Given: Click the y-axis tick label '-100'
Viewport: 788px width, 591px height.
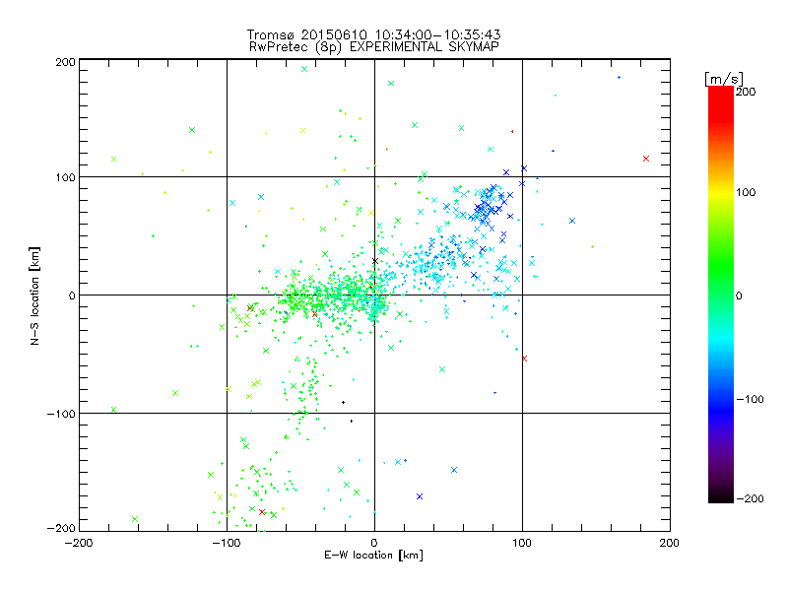Looking at the screenshot, I should tap(61, 414).
